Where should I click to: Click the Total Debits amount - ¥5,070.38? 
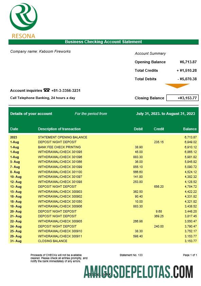tap(187, 79)
